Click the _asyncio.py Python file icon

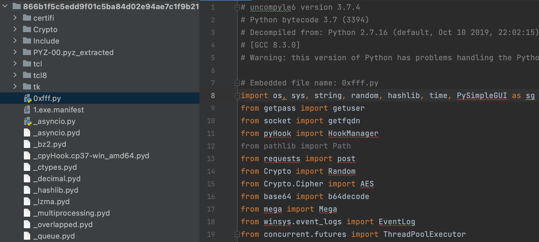pyautogui.click(x=28, y=121)
